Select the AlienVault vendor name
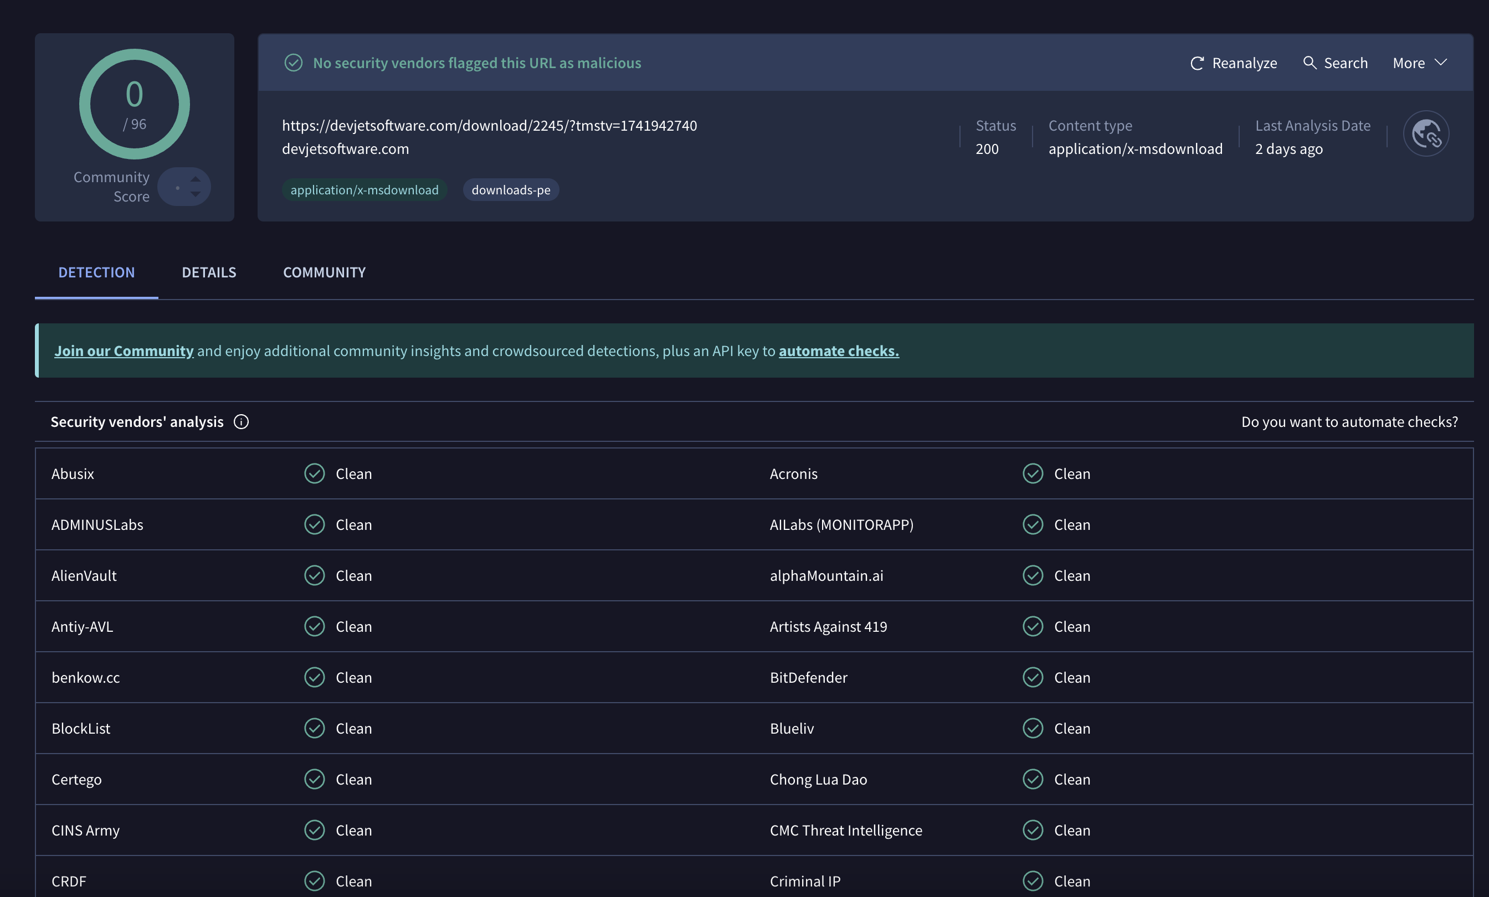The width and height of the screenshot is (1489, 897). (84, 576)
